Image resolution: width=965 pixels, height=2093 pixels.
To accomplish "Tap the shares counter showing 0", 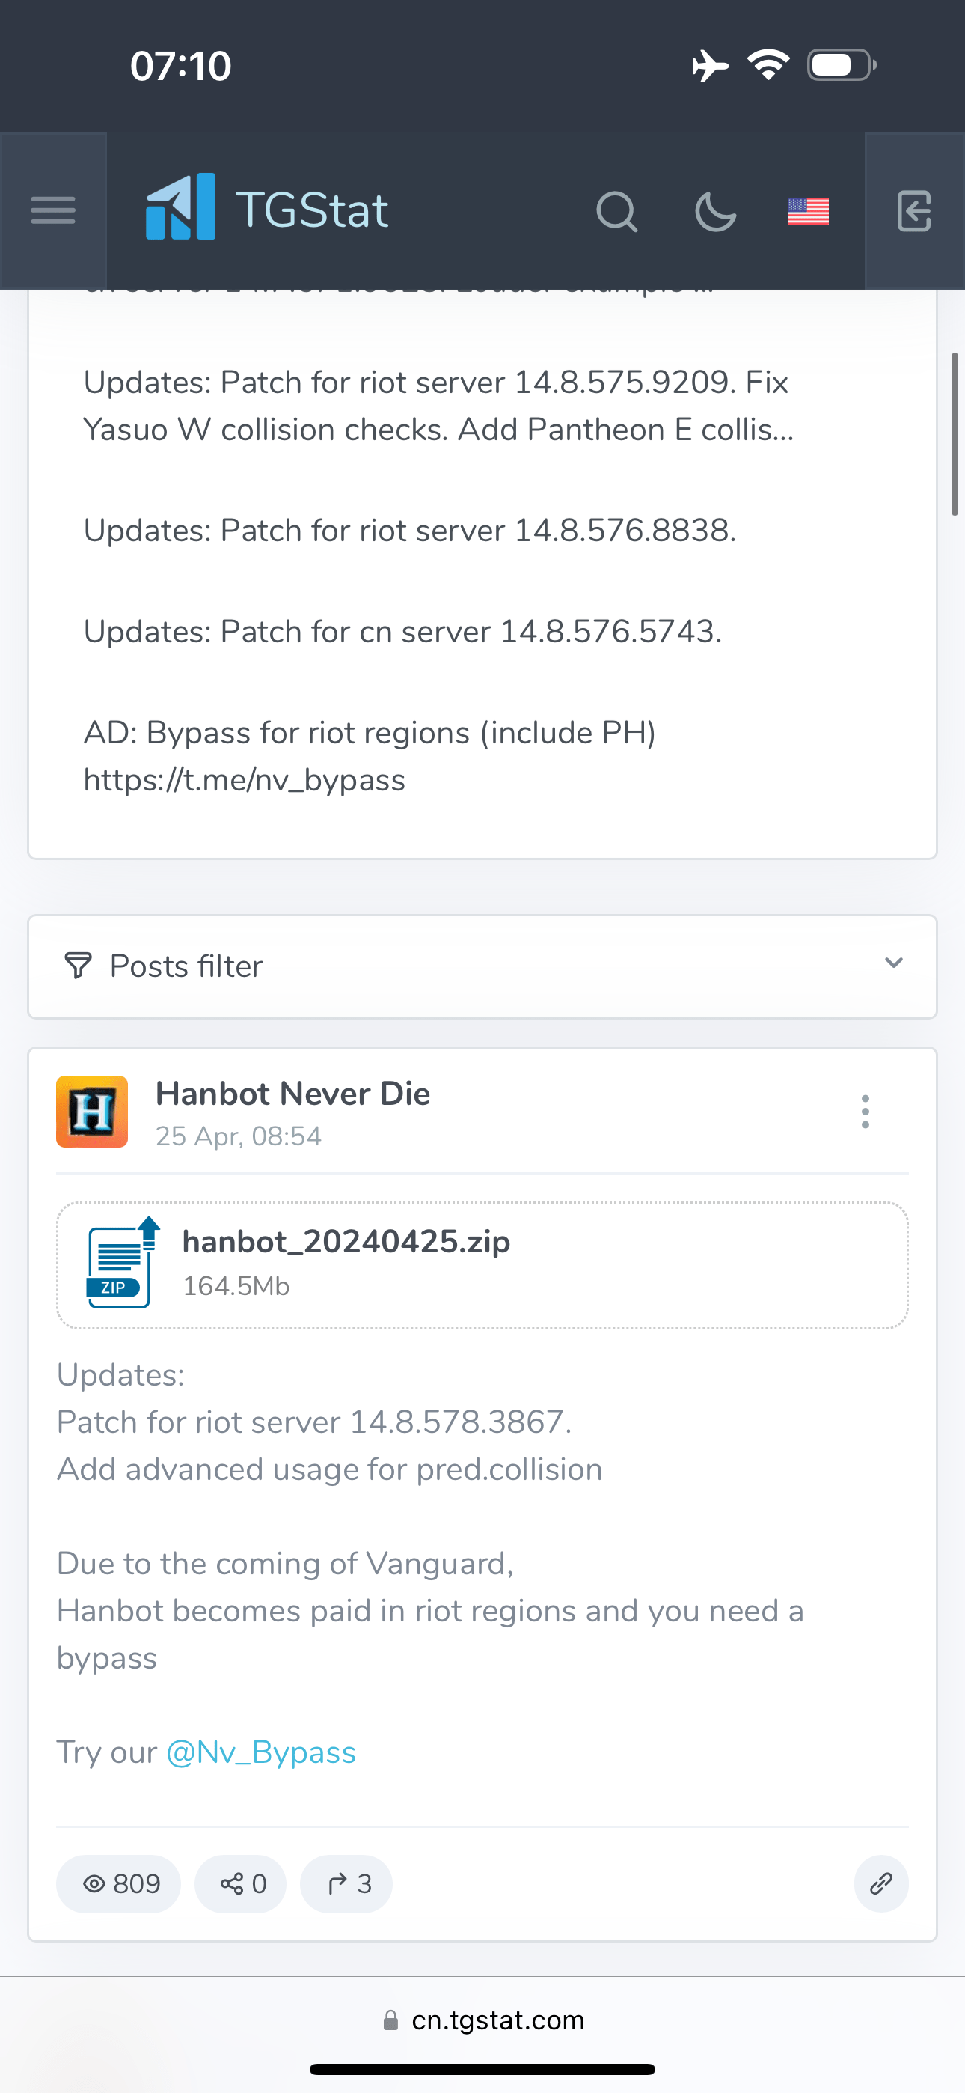I will pos(240,1883).
